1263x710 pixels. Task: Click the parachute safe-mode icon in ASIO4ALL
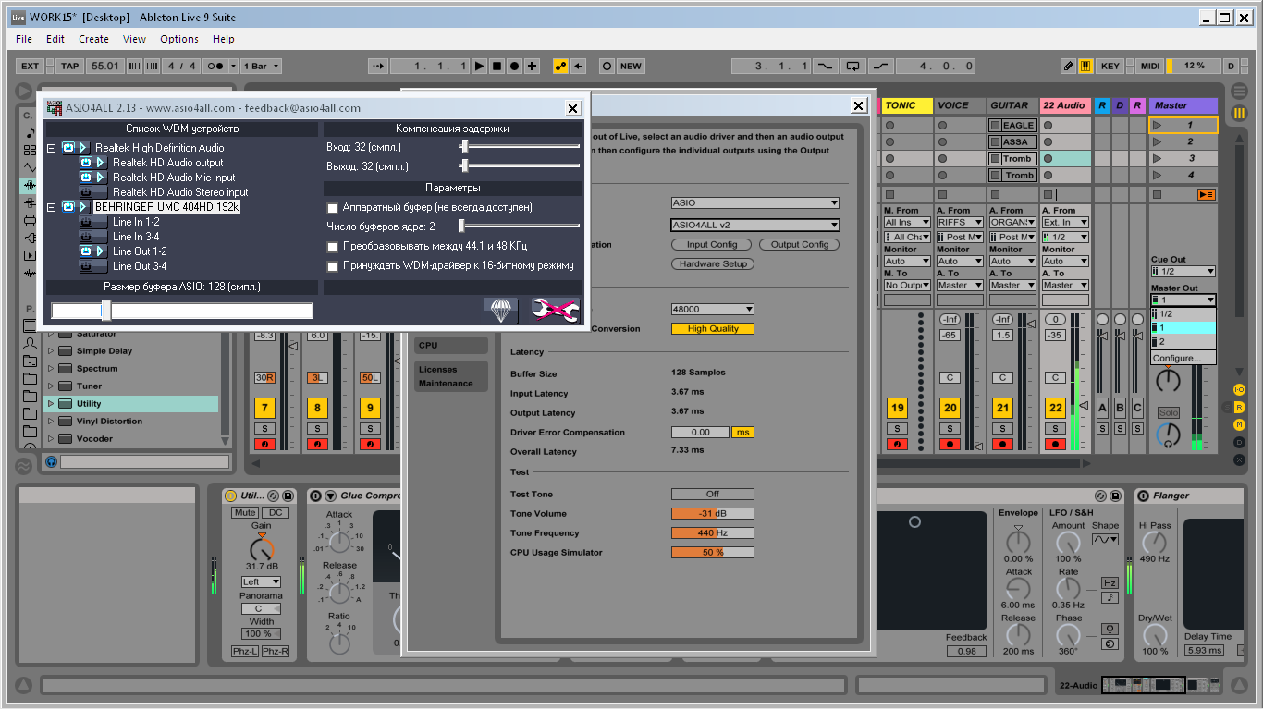point(500,311)
